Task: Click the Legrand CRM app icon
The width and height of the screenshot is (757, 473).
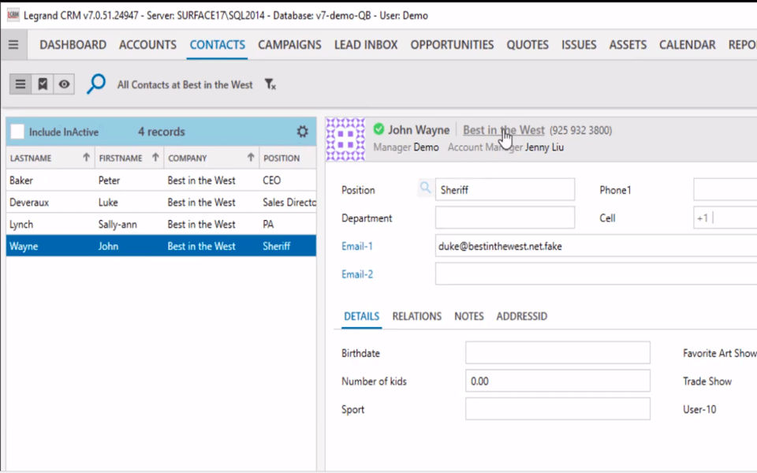Action: (13, 15)
